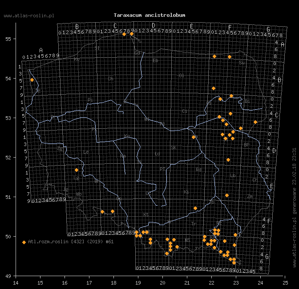This screenshot has height=289, width=299.
Task: Open the www.atlas-roslin.pl link at top left
Action: (29, 16)
